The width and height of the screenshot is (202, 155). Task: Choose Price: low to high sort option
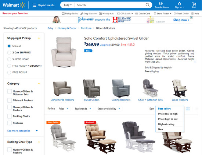tap(168, 114)
